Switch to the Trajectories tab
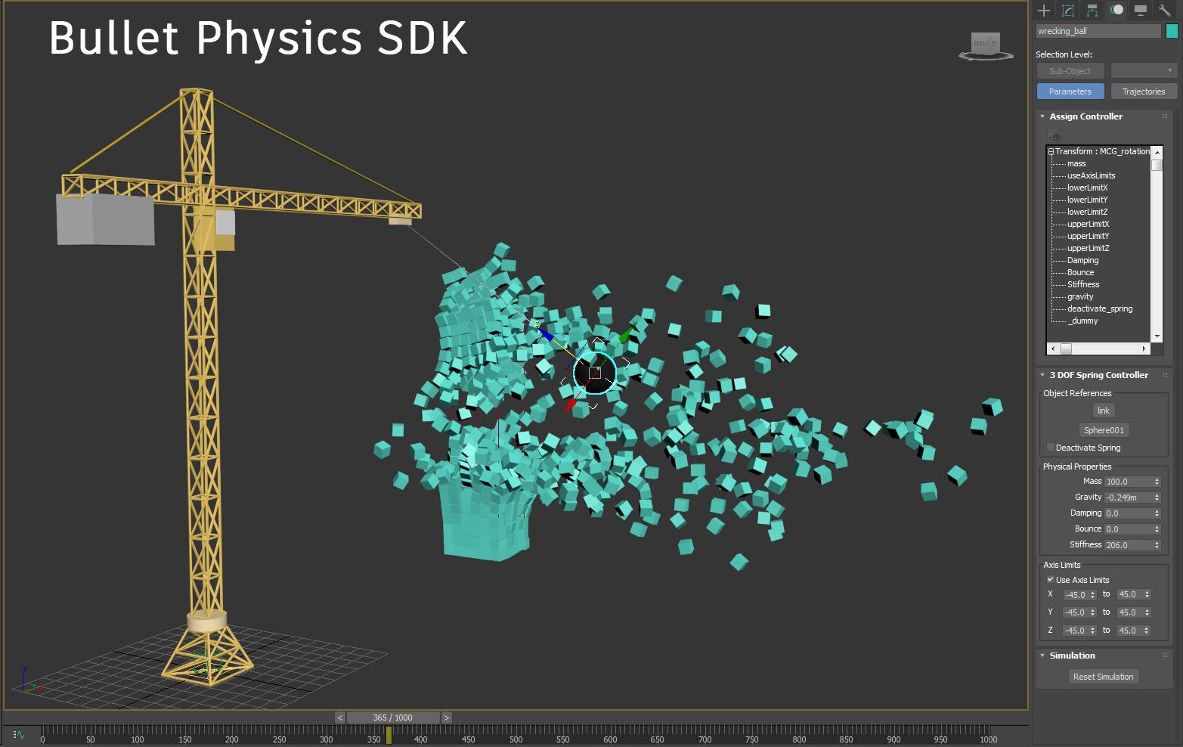The height and width of the screenshot is (747, 1183). [x=1144, y=91]
